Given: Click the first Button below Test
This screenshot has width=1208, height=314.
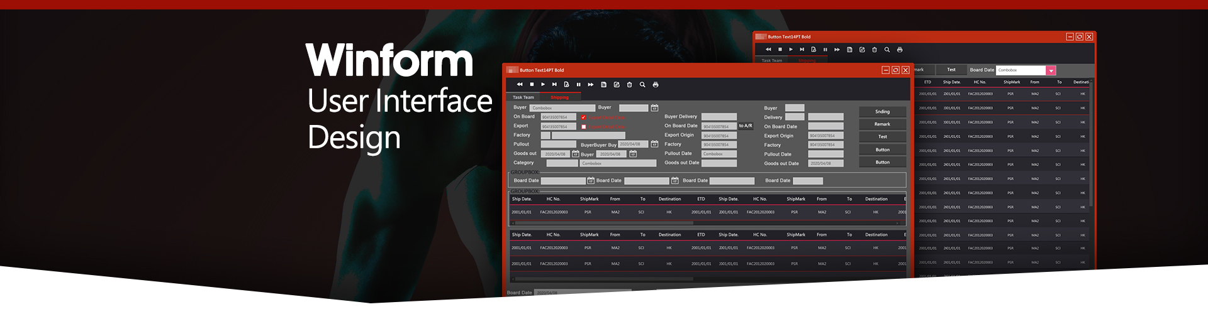Looking at the screenshot, I should [x=883, y=149].
